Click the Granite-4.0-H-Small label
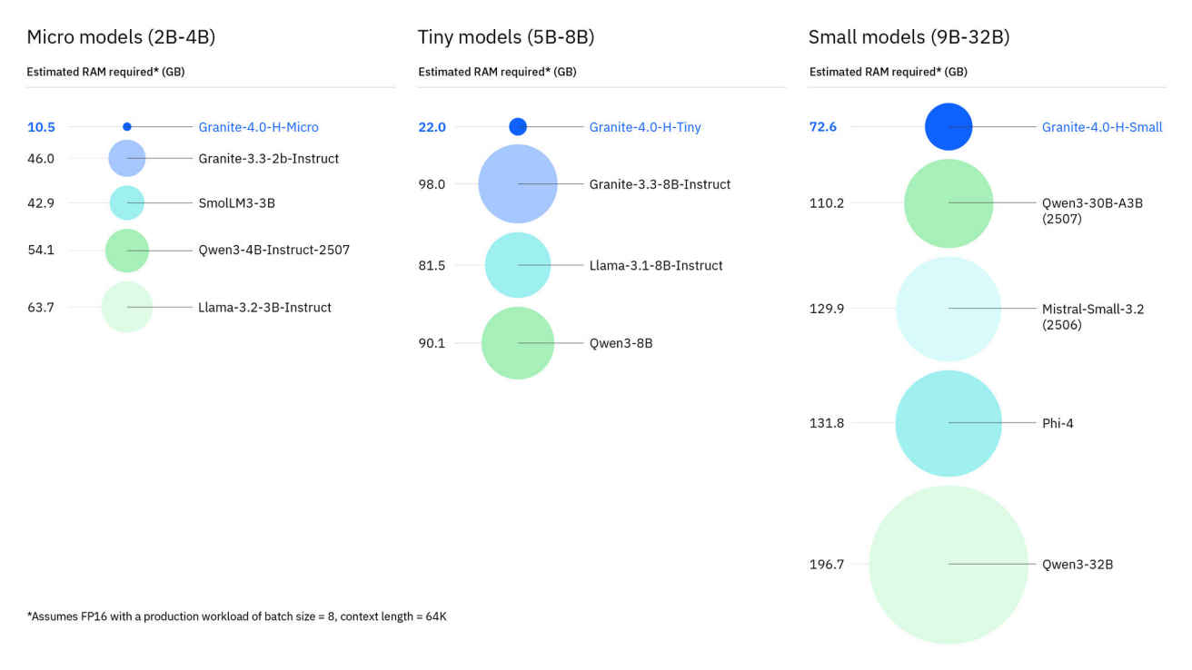The height and width of the screenshot is (670, 1192). [x=1101, y=127]
